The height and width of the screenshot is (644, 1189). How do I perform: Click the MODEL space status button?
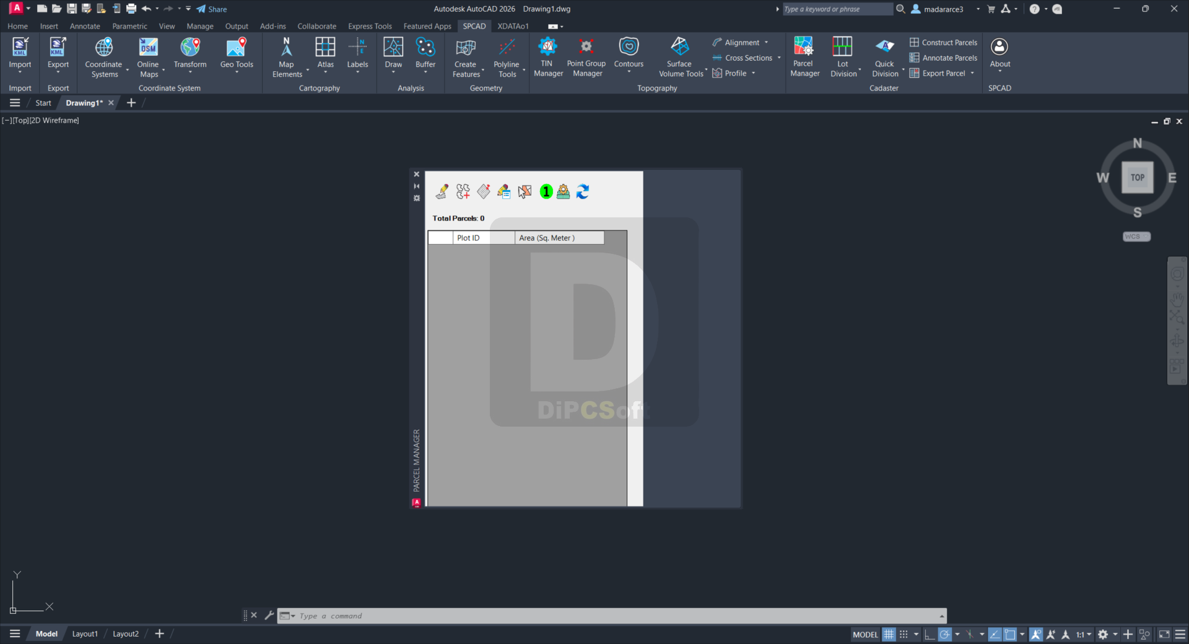click(865, 634)
